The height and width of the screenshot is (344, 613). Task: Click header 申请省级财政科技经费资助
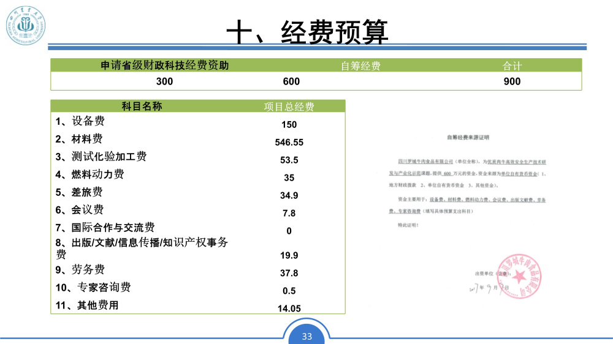164,65
